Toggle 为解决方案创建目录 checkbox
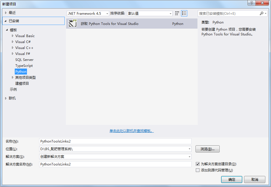 [x=198, y=164]
